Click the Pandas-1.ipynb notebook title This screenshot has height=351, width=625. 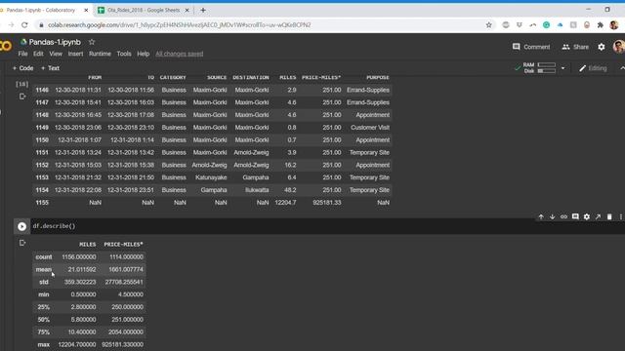[55, 42]
